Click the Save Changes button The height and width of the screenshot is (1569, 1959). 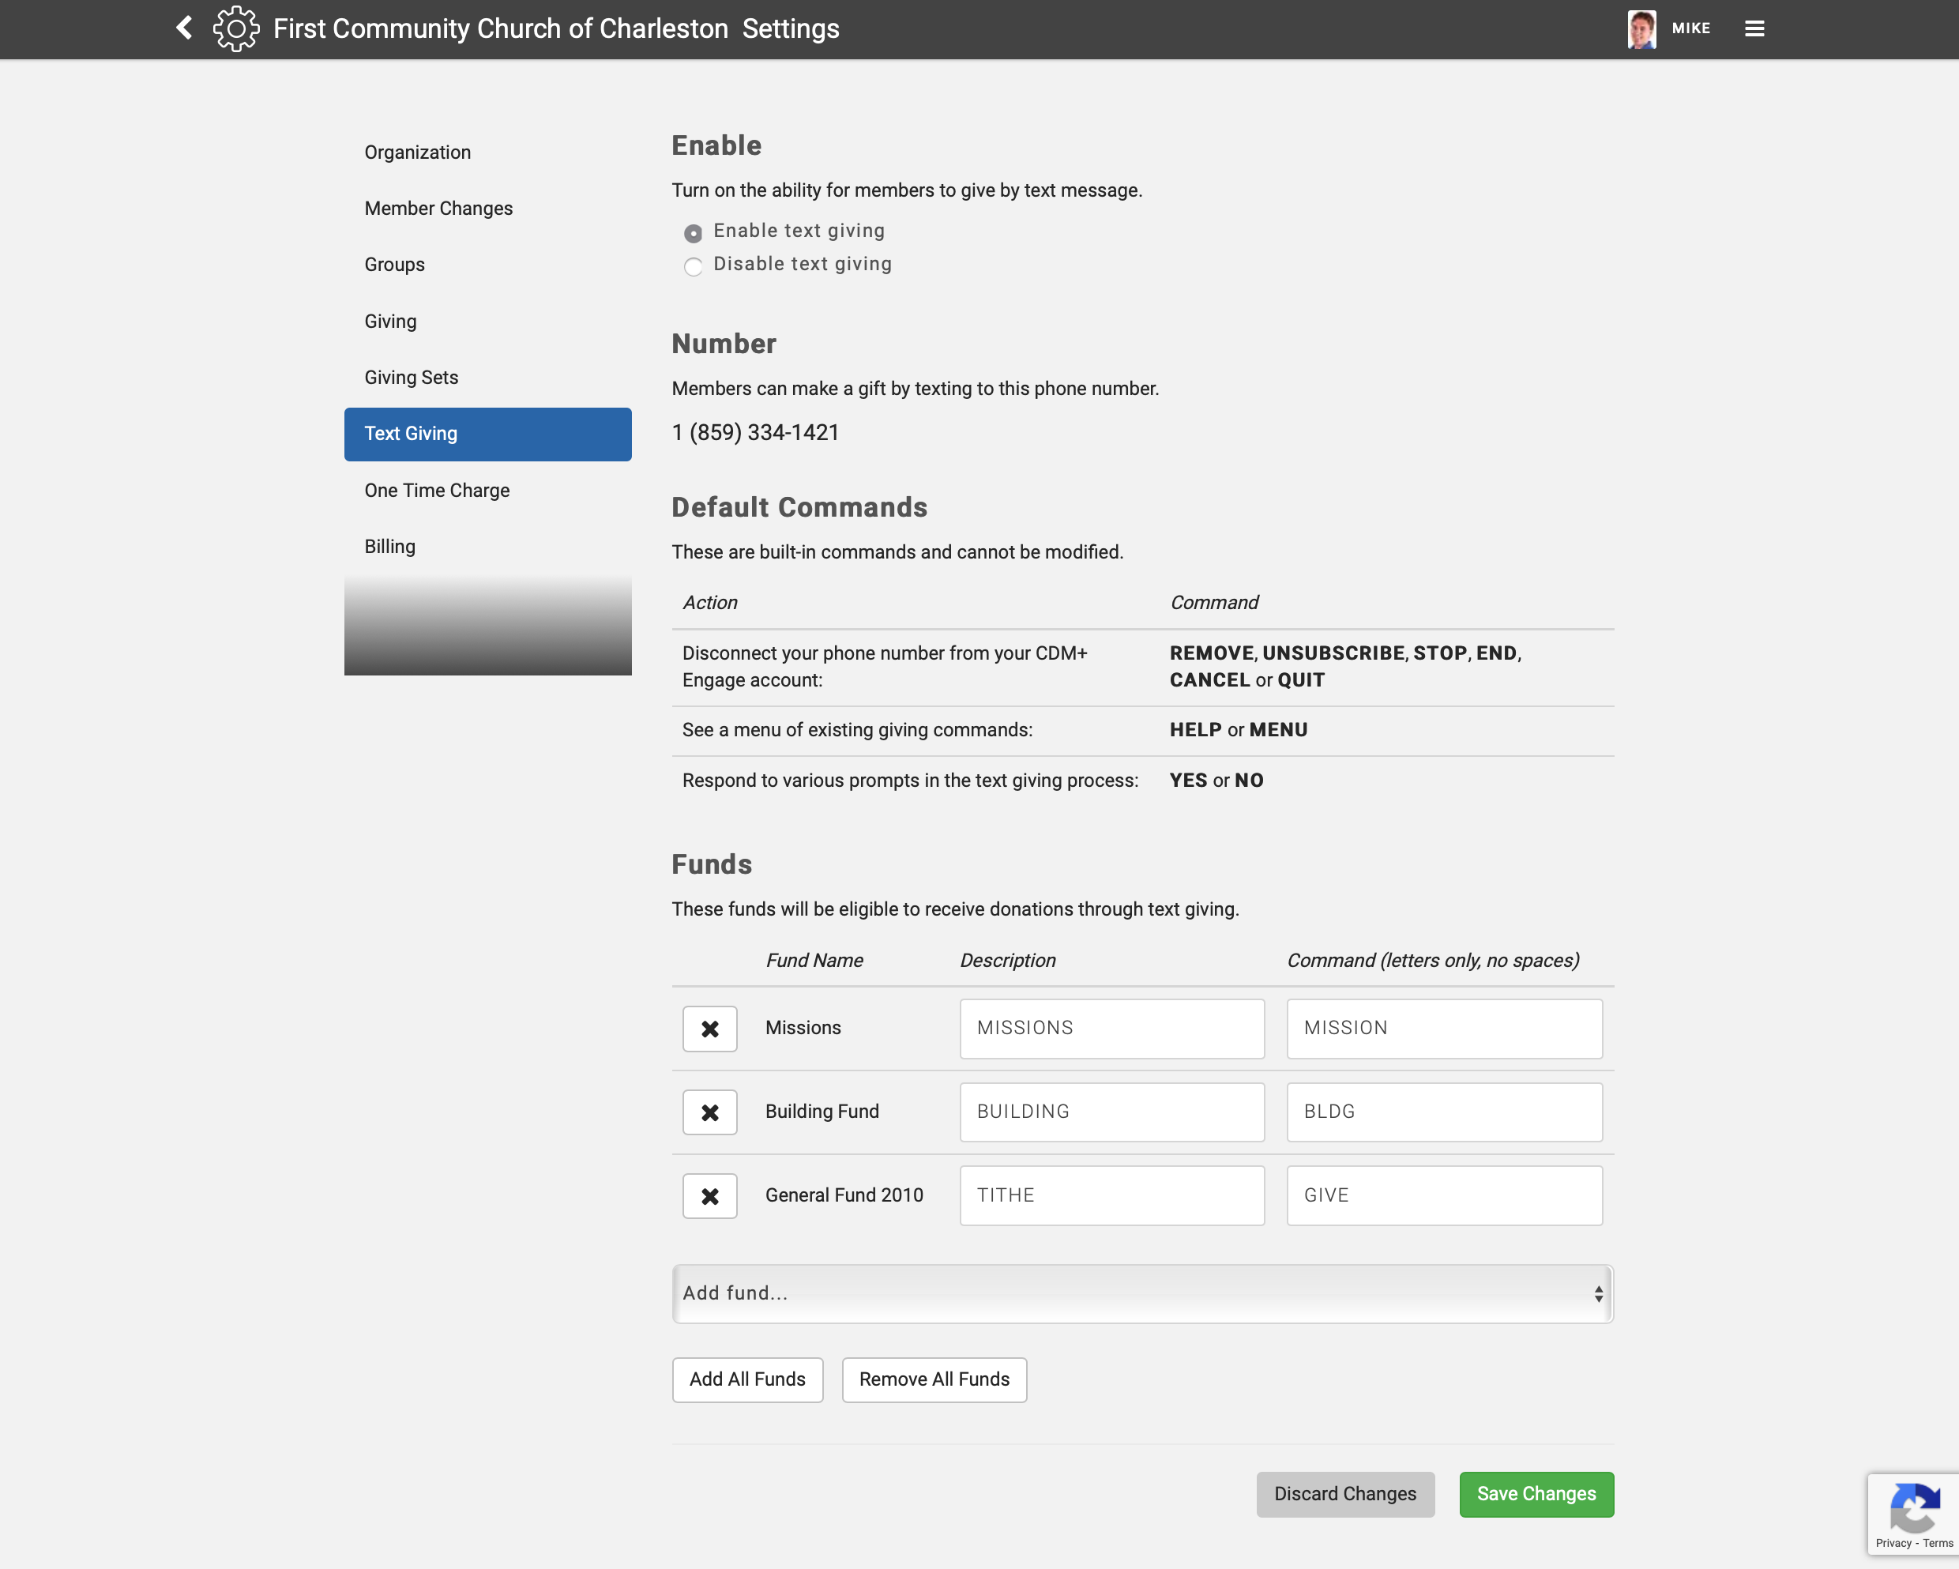point(1536,1494)
